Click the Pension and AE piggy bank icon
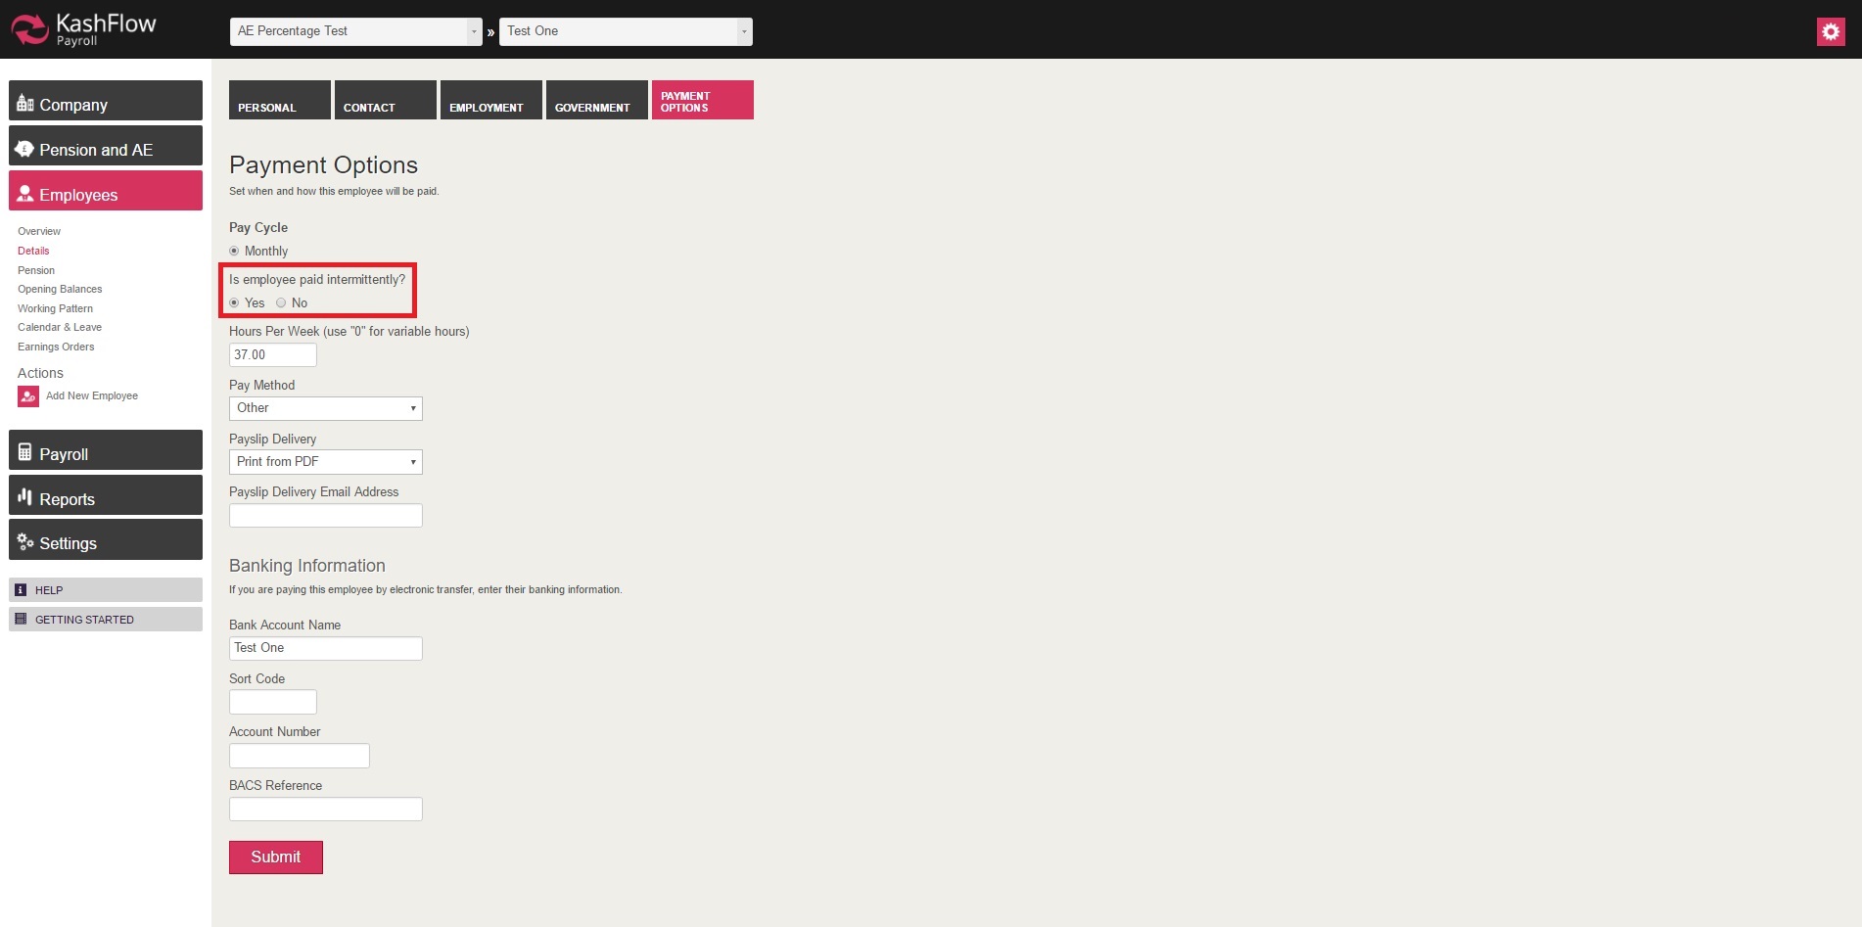Screen dimensions: 1862x927 point(24,149)
